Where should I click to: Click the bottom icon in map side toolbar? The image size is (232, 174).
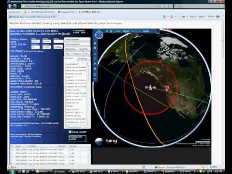click(95, 79)
